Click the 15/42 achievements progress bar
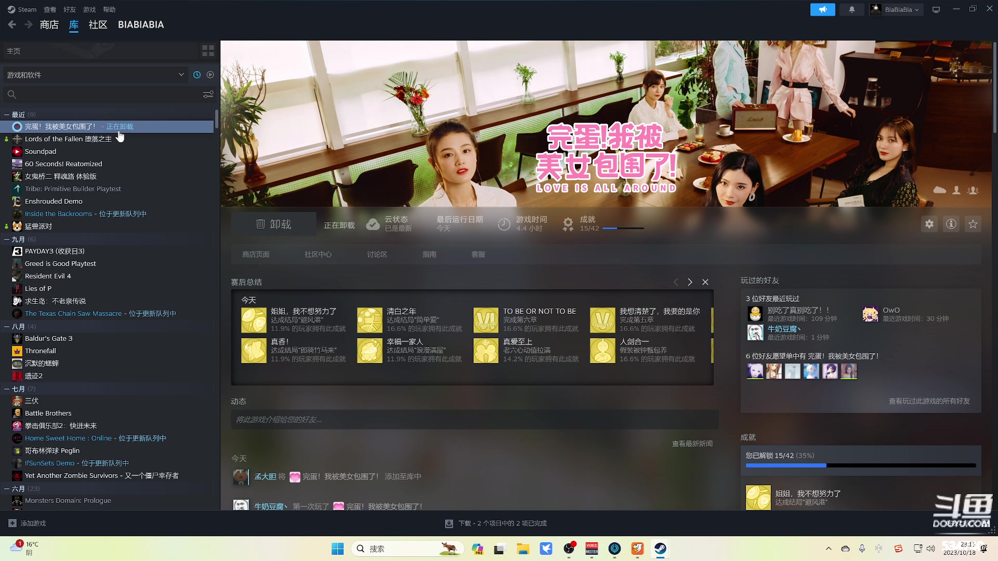This screenshot has width=998, height=561. tap(623, 228)
